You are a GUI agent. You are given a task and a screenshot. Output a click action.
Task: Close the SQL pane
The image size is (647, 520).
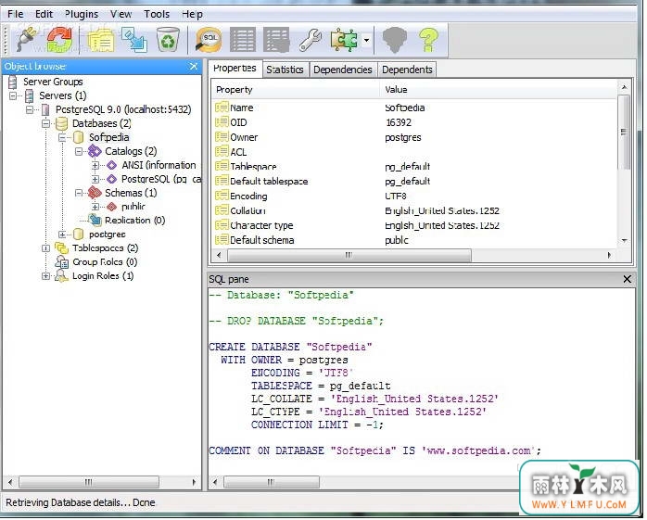coord(627,279)
